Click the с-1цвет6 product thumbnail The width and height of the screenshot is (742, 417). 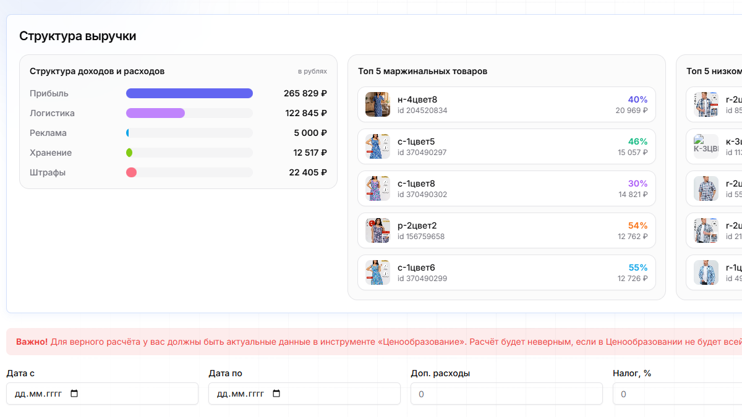[x=378, y=272]
